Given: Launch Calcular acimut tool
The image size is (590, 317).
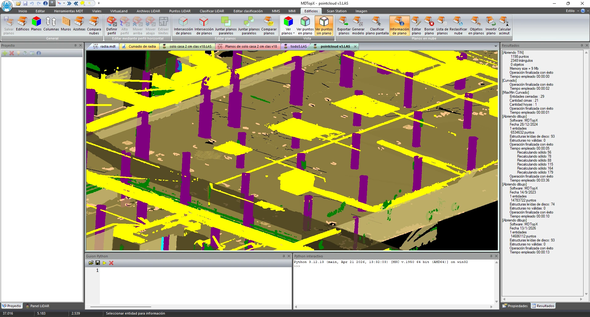Looking at the screenshot, I should (x=504, y=26).
